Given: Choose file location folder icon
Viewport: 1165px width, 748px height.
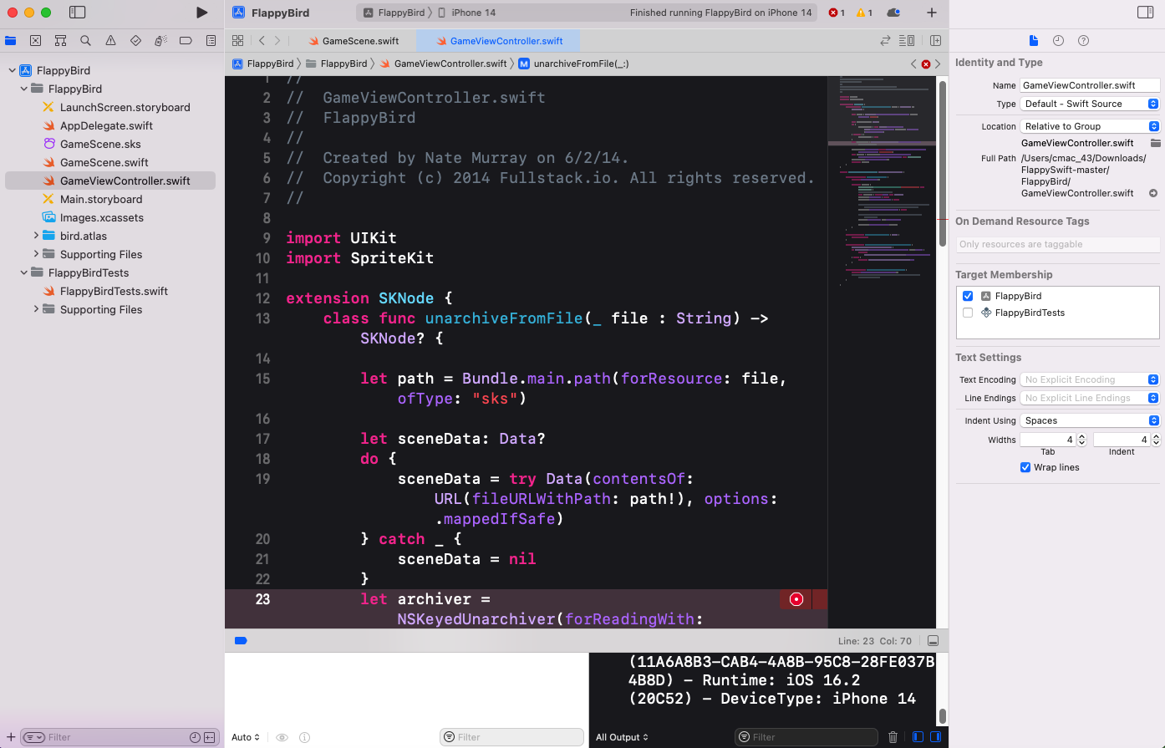Looking at the screenshot, I should tap(1155, 143).
